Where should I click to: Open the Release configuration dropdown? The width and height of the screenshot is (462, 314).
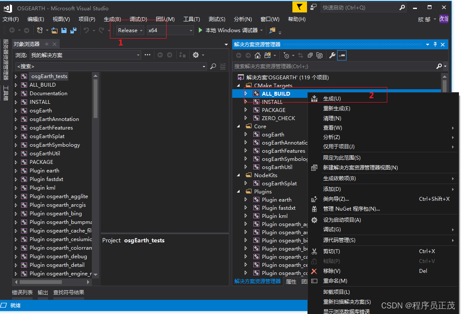click(130, 30)
